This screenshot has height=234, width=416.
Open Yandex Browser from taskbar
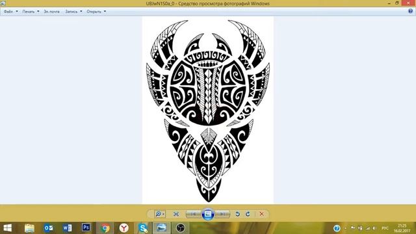click(124, 228)
